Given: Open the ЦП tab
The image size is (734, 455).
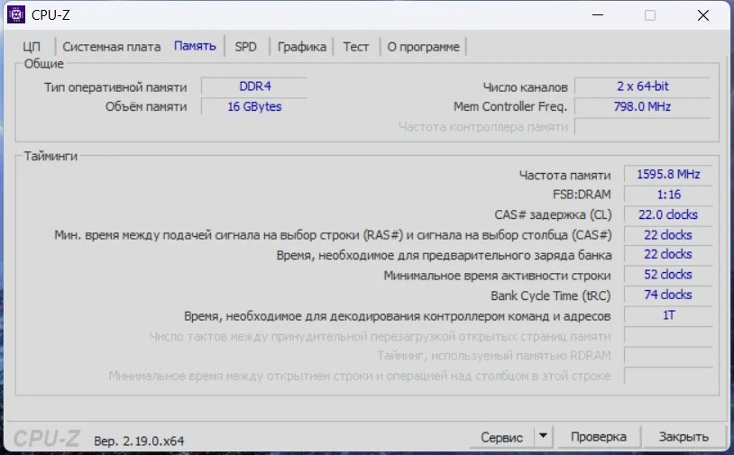Looking at the screenshot, I should point(32,47).
